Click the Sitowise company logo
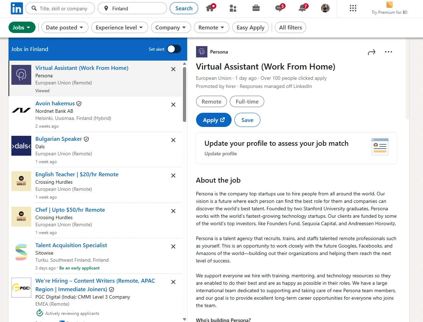This screenshot has width=423, height=322. click(21, 252)
